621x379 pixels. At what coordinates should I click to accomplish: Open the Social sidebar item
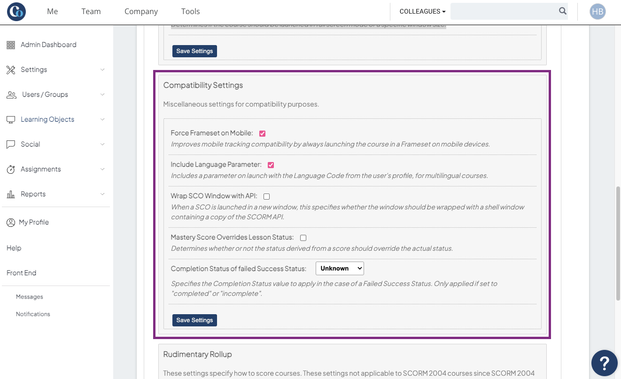(30, 144)
